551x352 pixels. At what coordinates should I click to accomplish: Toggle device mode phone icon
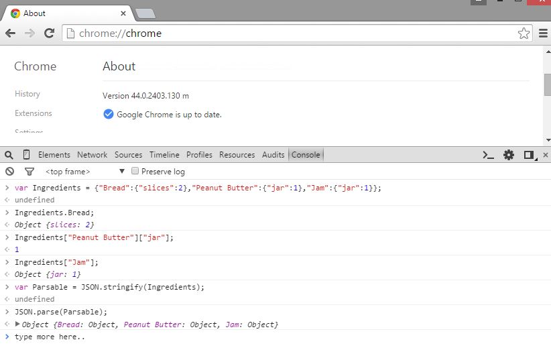[26, 155]
